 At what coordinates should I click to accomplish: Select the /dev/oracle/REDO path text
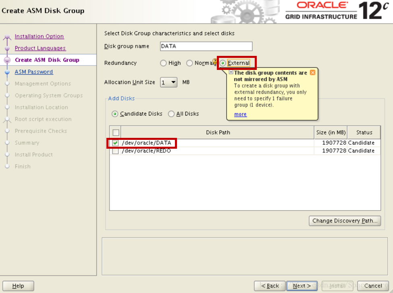click(x=146, y=151)
